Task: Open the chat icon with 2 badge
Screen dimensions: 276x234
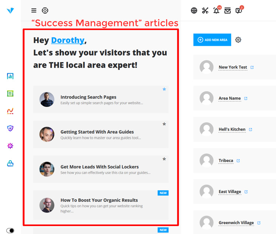Action: [x=239, y=11]
